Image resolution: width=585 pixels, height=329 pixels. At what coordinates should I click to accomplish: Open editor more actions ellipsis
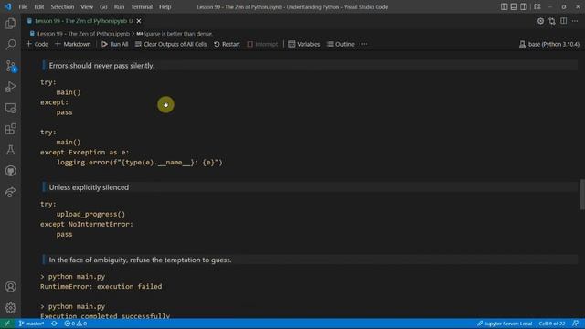tap(575, 21)
